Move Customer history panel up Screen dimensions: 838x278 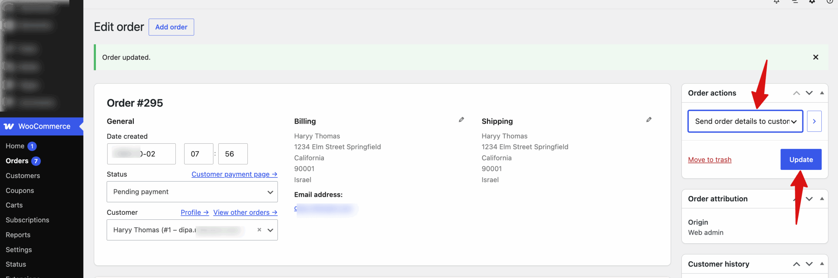[x=796, y=264]
